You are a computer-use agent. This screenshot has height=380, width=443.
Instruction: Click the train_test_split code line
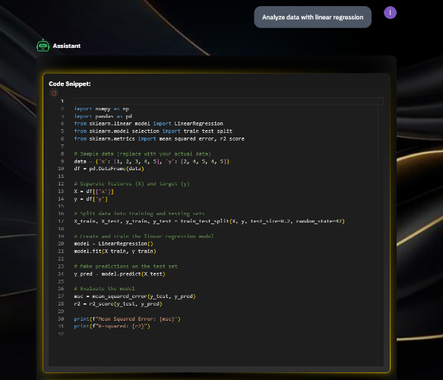pyautogui.click(x=209, y=221)
